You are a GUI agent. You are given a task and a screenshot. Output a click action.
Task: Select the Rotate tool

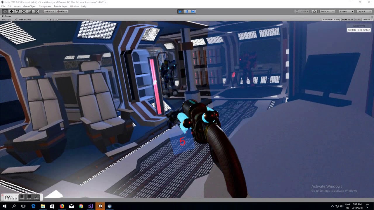tap(18, 11)
